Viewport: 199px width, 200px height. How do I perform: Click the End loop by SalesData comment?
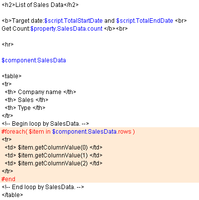click(x=43, y=187)
